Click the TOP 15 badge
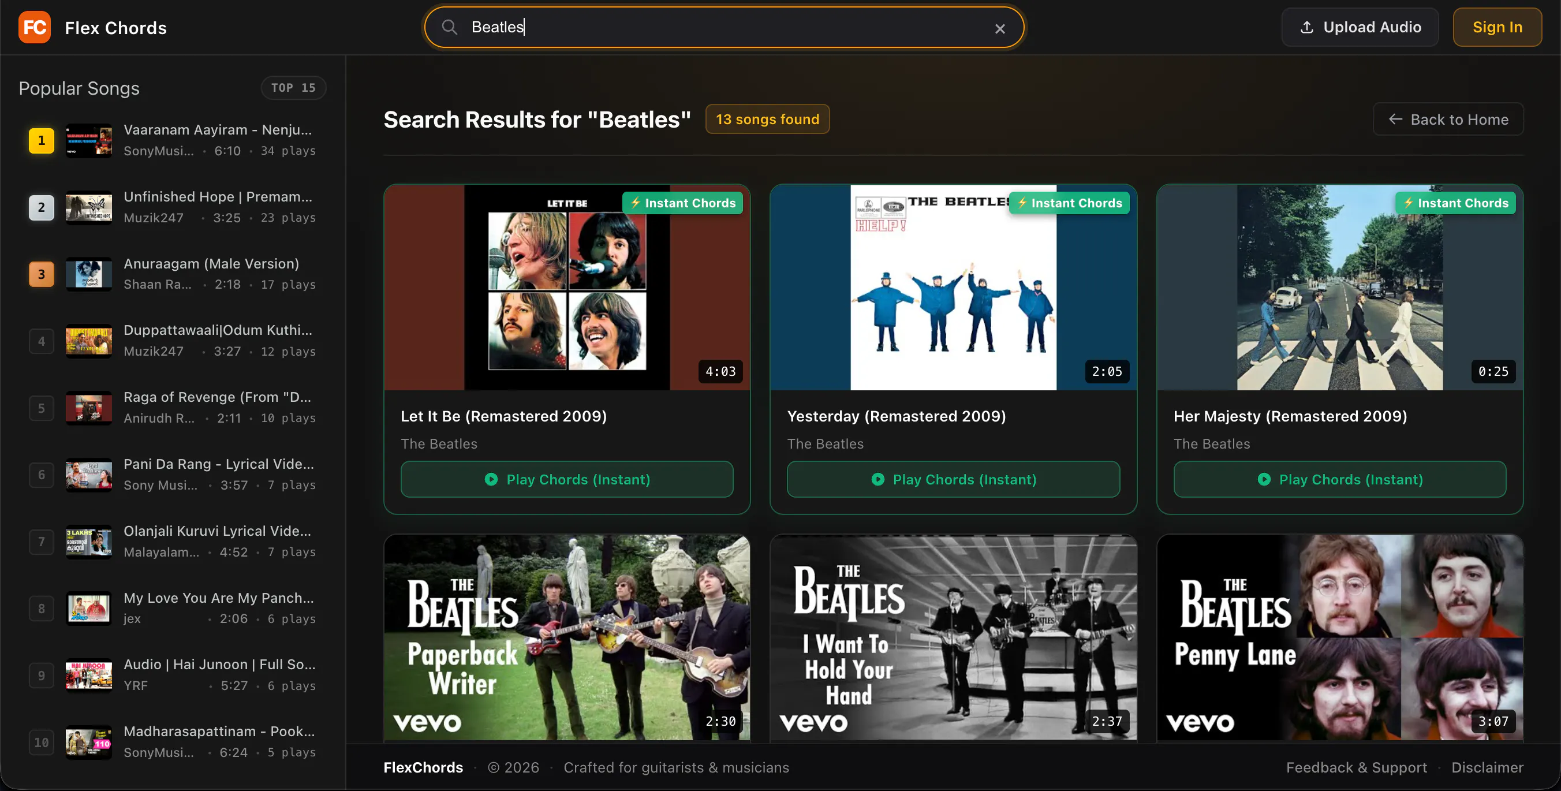Image resolution: width=1561 pixels, height=791 pixels. (x=293, y=88)
